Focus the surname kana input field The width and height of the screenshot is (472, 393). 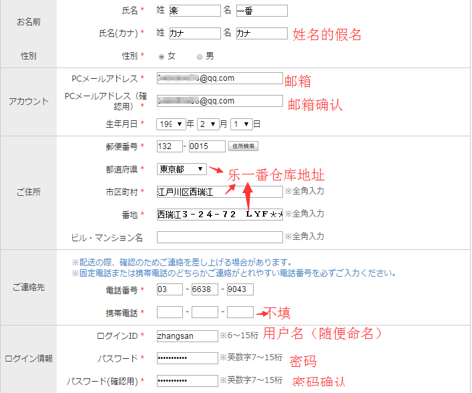194,33
